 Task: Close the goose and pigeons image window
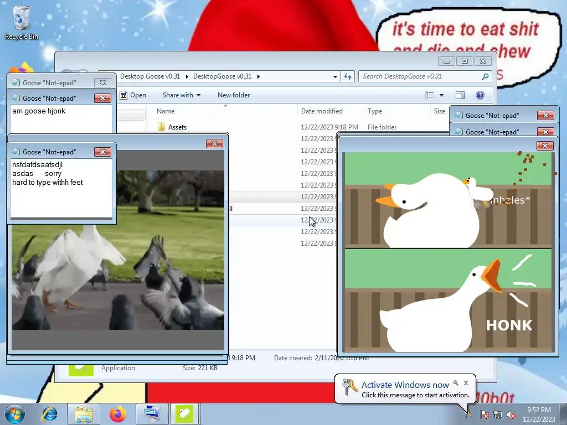214,144
